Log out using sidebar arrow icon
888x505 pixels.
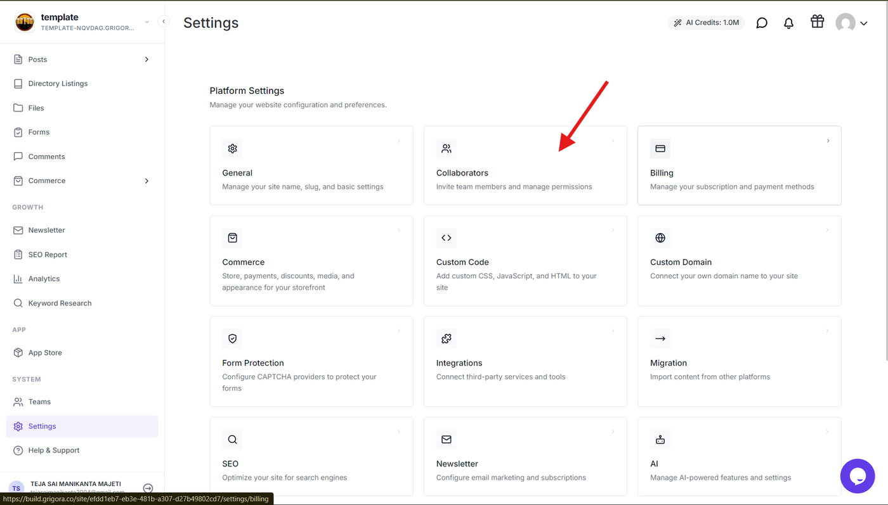tap(148, 488)
